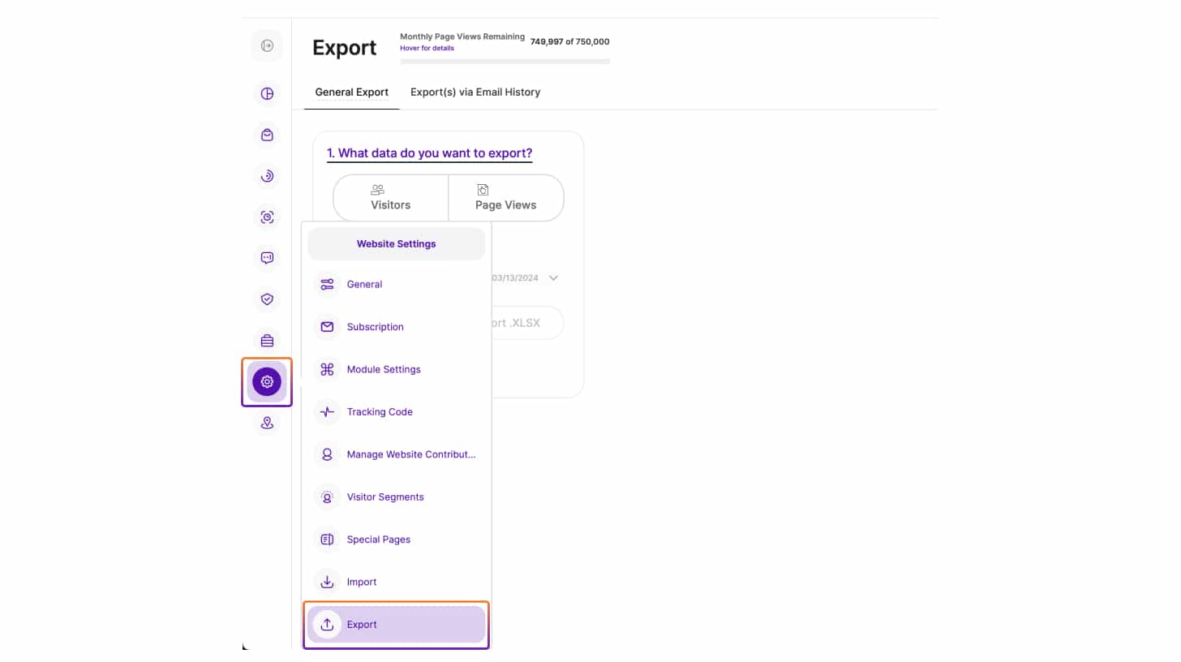Click the focus target sidebar icon
The height and width of the screenshot is (662, 1181).
coord(267,217)
